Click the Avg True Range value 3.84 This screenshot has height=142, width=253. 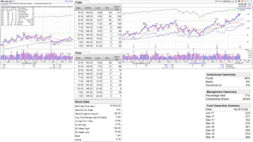click(118, 117)
